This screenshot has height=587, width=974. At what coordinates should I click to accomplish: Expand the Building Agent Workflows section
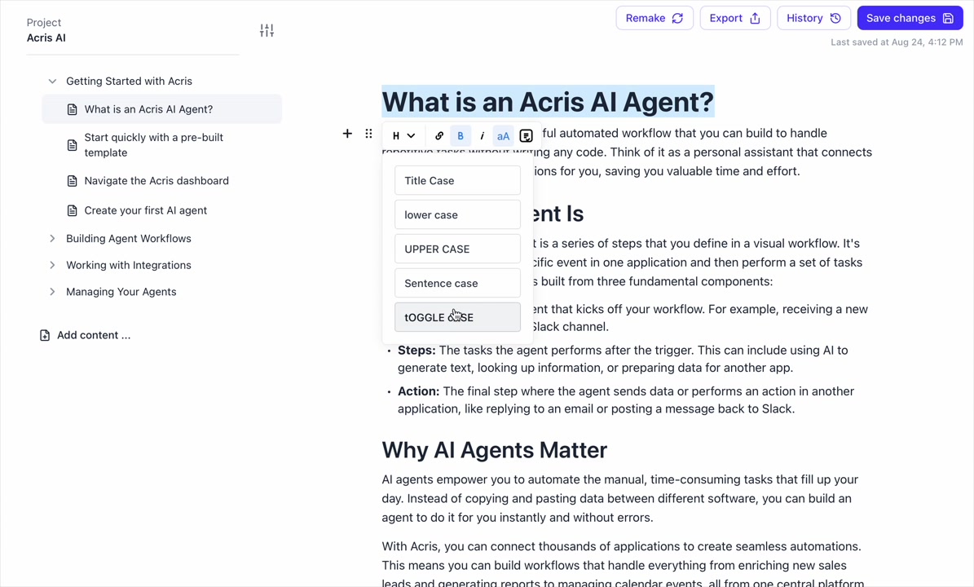pyautogui.click(x=52, y=239)
